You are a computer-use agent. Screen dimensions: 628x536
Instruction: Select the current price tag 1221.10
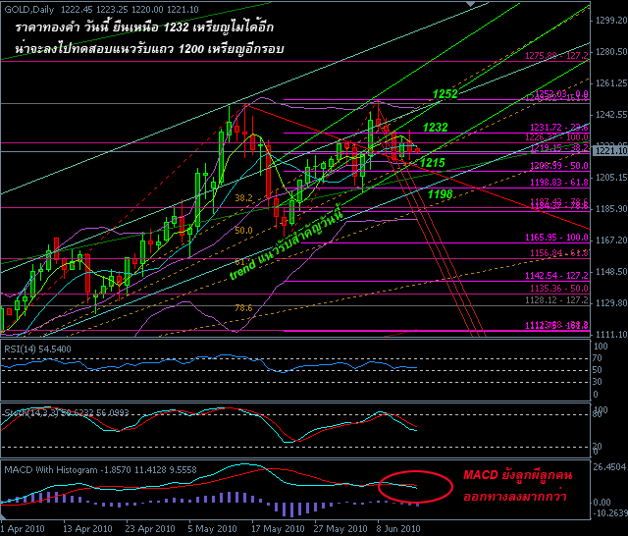click(610, 150)
